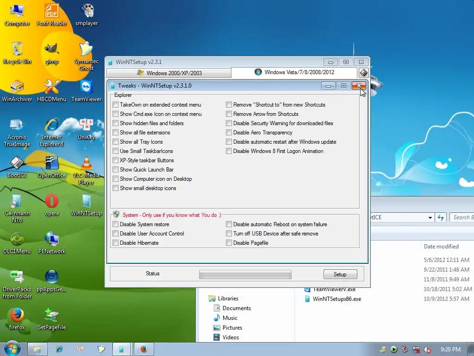This screenshot has height=356, width=474.
Task: Open Firefox from the taskbar
Action: [144, 349]
